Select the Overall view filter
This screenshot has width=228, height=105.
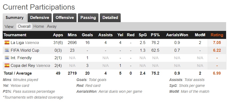pyautogui.click(x=24, y=26)
